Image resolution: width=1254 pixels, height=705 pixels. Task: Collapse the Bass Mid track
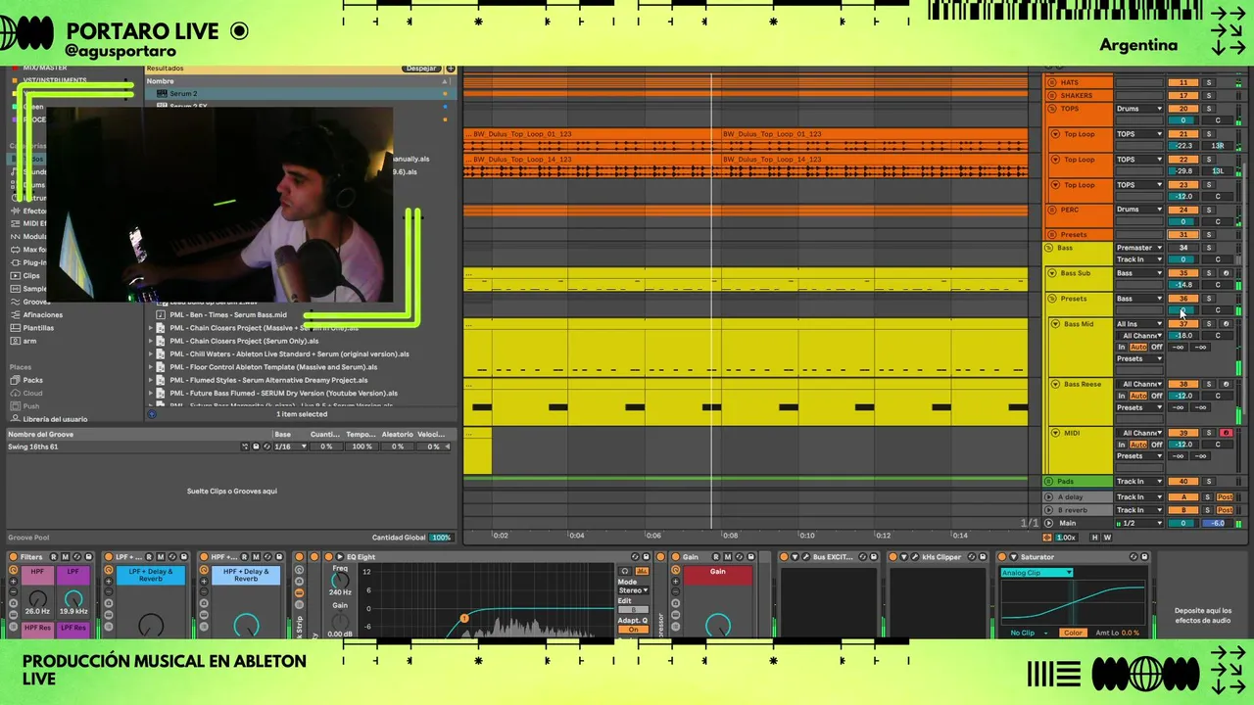pos(1056,324)
